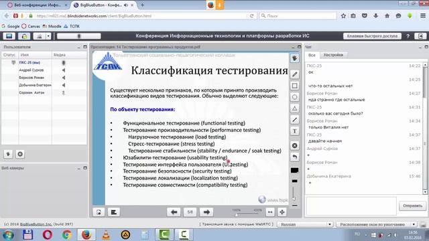Sort users by the Имя column header

pyautogui.click(x=35, y=55)
